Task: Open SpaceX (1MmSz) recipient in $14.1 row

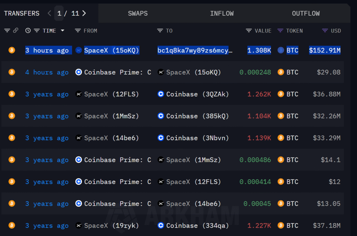Action: [194, 160]
